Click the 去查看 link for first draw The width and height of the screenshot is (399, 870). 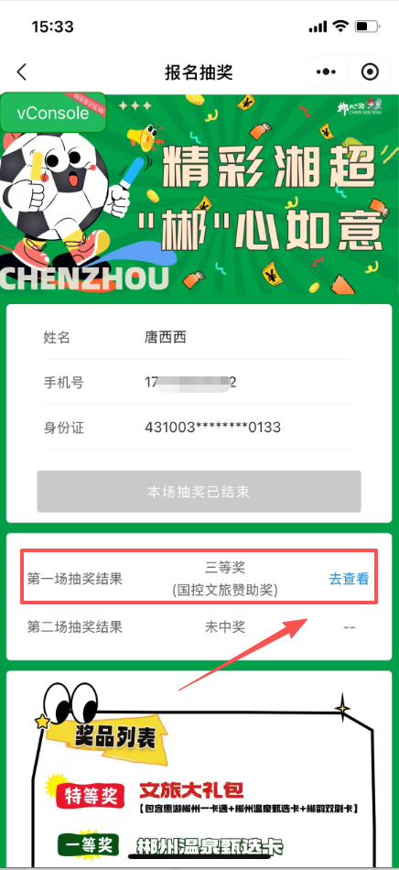[350, 579]
